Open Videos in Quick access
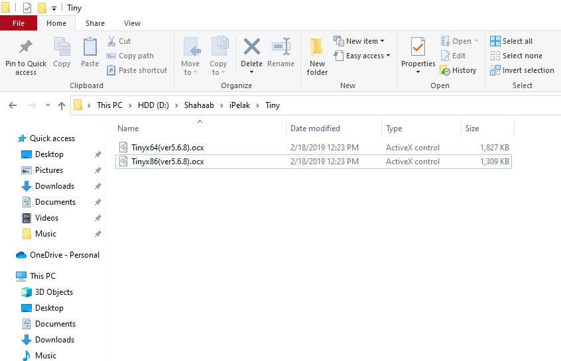 click(46, 218)
